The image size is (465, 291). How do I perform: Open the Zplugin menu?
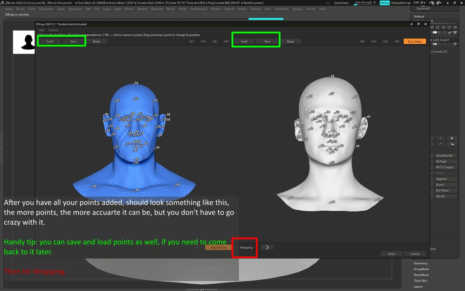[x=297, y=9]
